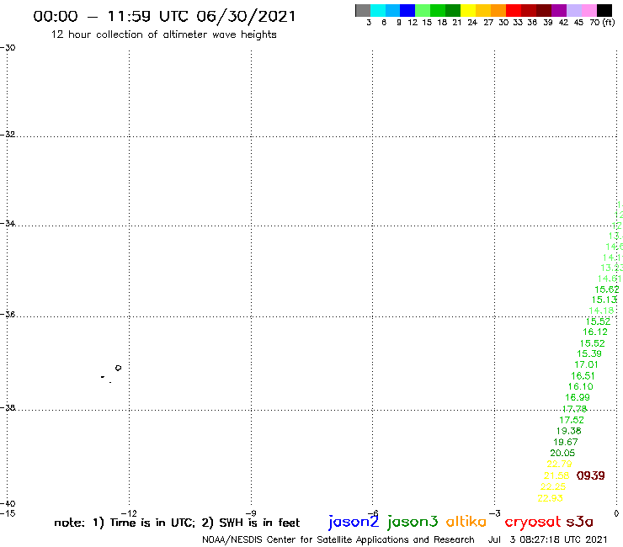Screen dimensions: 623x547
Task: Click the small island outline on the map
Action: (x=118, y=368)
